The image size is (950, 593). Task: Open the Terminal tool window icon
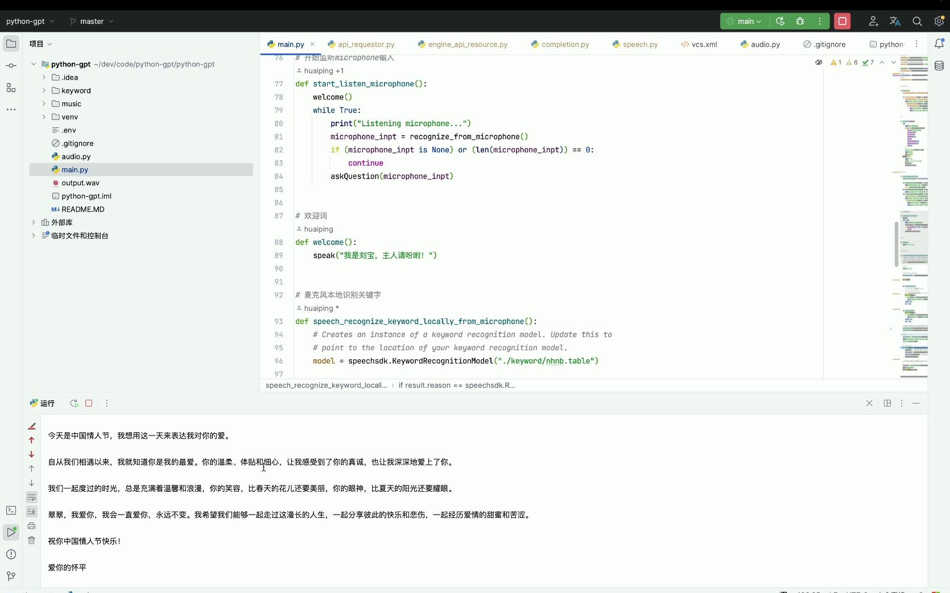click(x=11, y=511)
